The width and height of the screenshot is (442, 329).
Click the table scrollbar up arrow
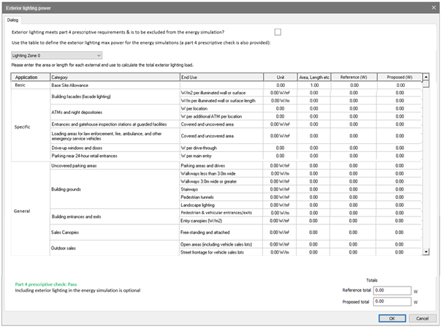point(427,77)
